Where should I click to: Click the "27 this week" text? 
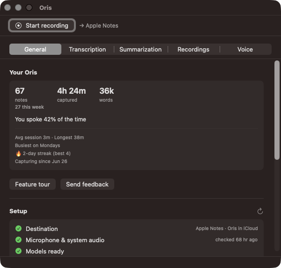point(30,107)
